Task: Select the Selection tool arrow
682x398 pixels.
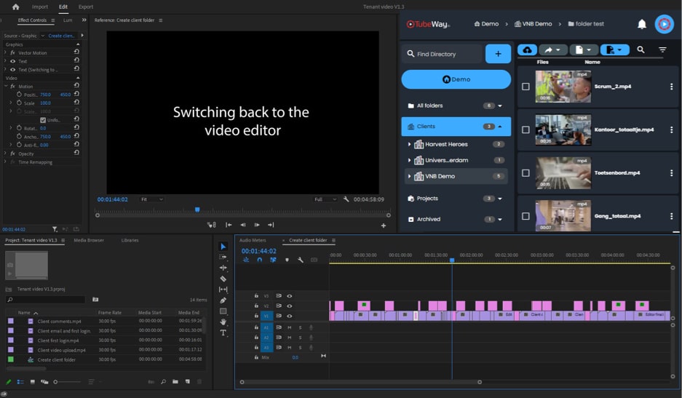Action: 223,246
